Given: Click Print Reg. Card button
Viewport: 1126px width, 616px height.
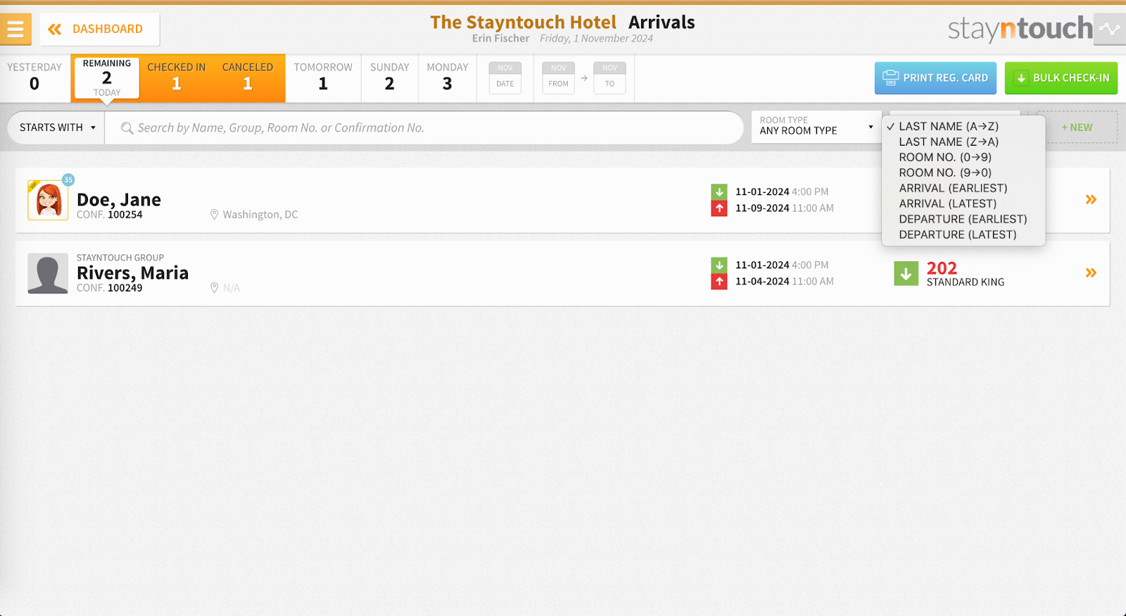Looking at the screenshot, I should (935, 78).
